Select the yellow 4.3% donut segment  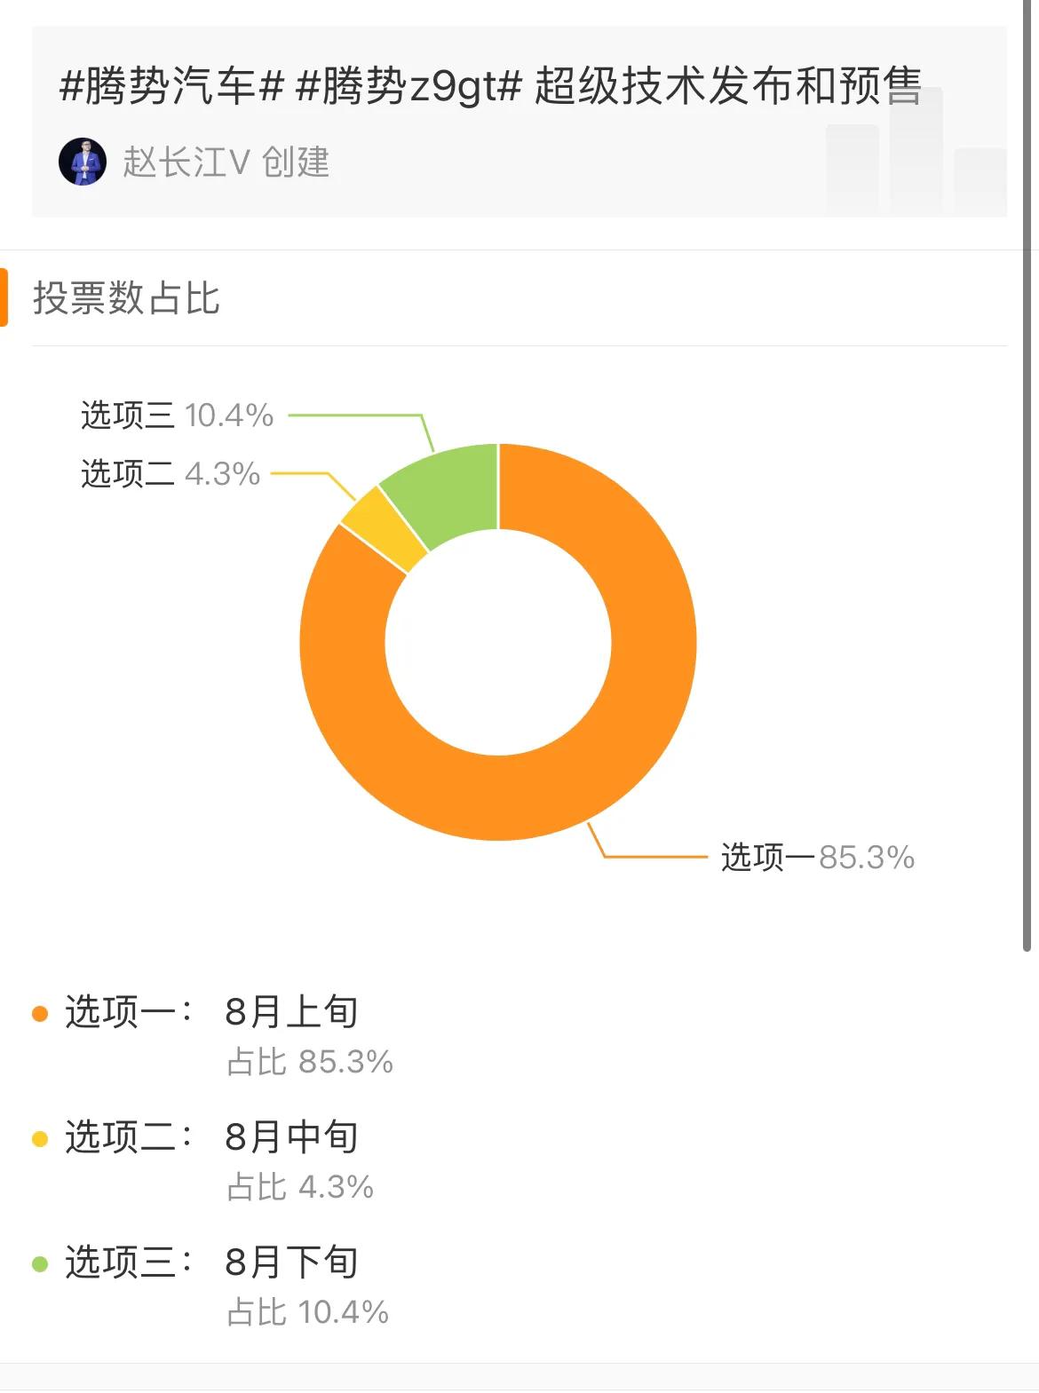[381, 529]
